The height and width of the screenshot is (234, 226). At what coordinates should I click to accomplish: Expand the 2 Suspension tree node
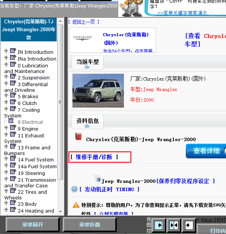(6, 76)
